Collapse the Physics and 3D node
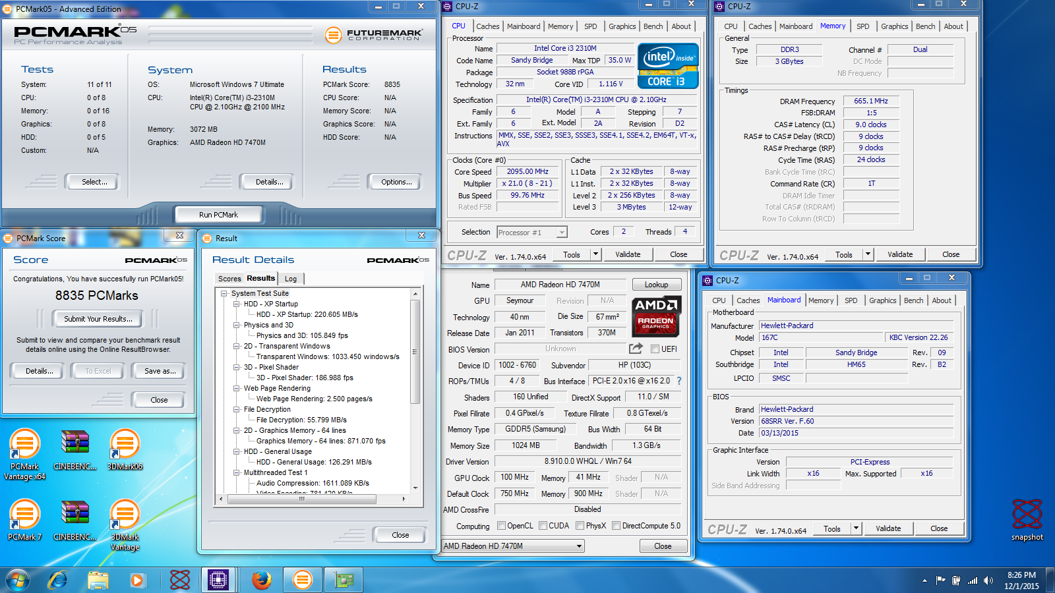This screenshot has width=1055, height=593. tap(237, 325)
